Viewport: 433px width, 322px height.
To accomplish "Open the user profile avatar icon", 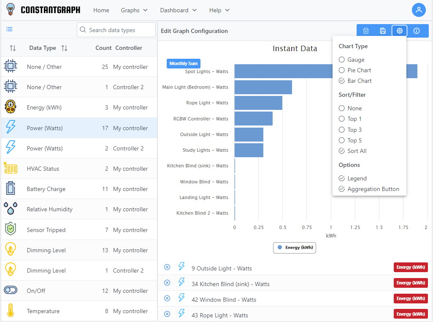I will (x=419, y=10).
